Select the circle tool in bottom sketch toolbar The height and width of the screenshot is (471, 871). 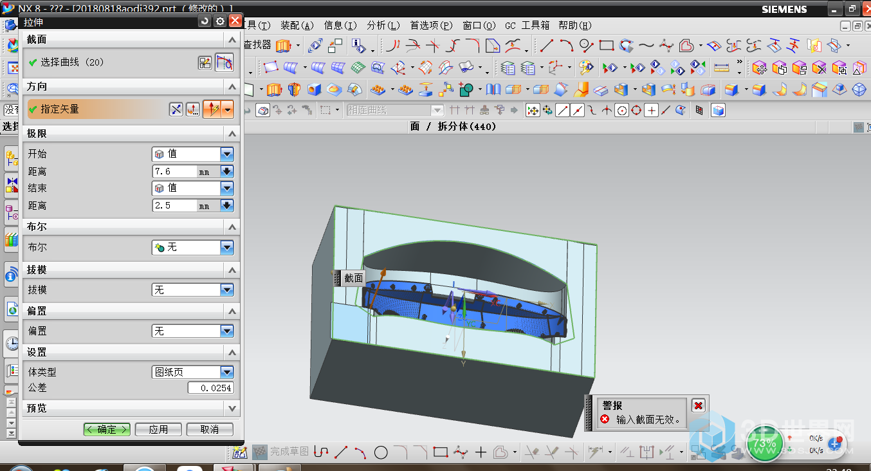381,452
